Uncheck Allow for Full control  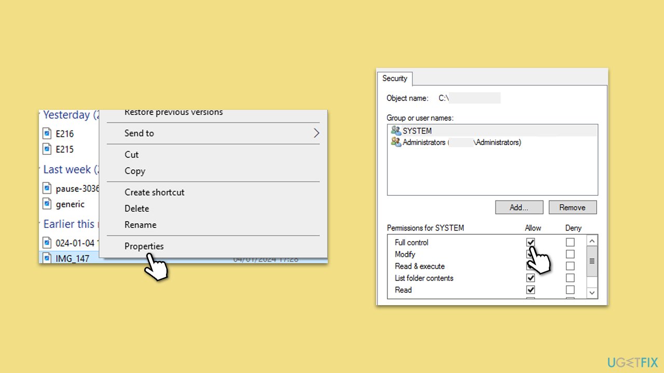pos(530,242)
